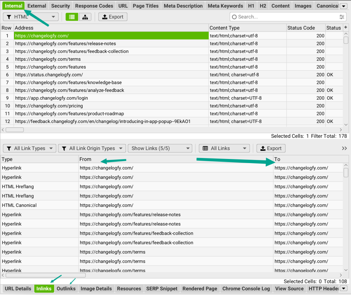Open the Canonical tab
Image resolution: width=351 pixels, height=295 pixels.
327,6
